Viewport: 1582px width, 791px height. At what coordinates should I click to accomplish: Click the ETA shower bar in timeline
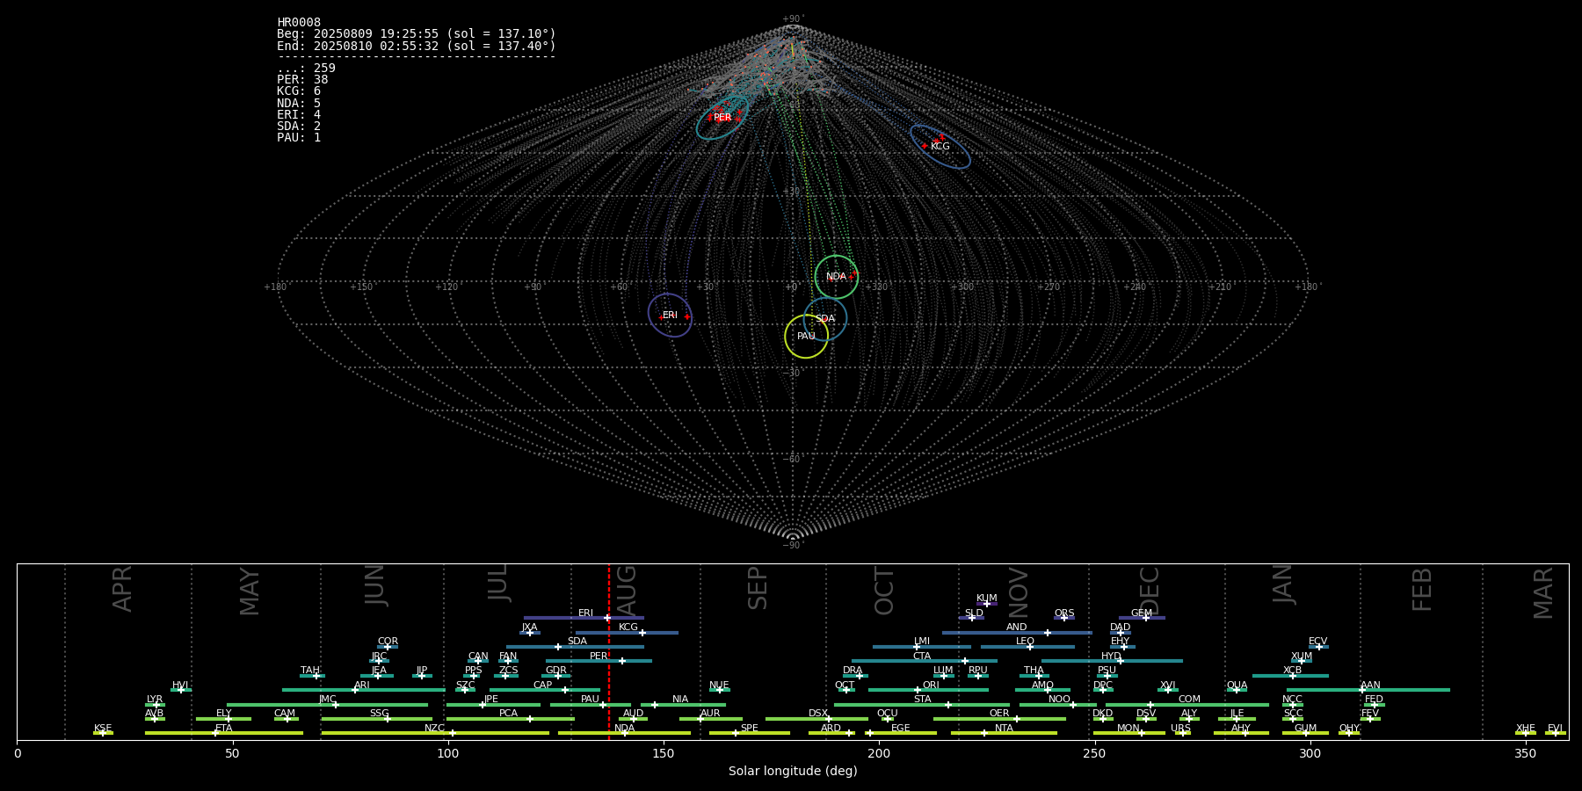click(224, 733)
